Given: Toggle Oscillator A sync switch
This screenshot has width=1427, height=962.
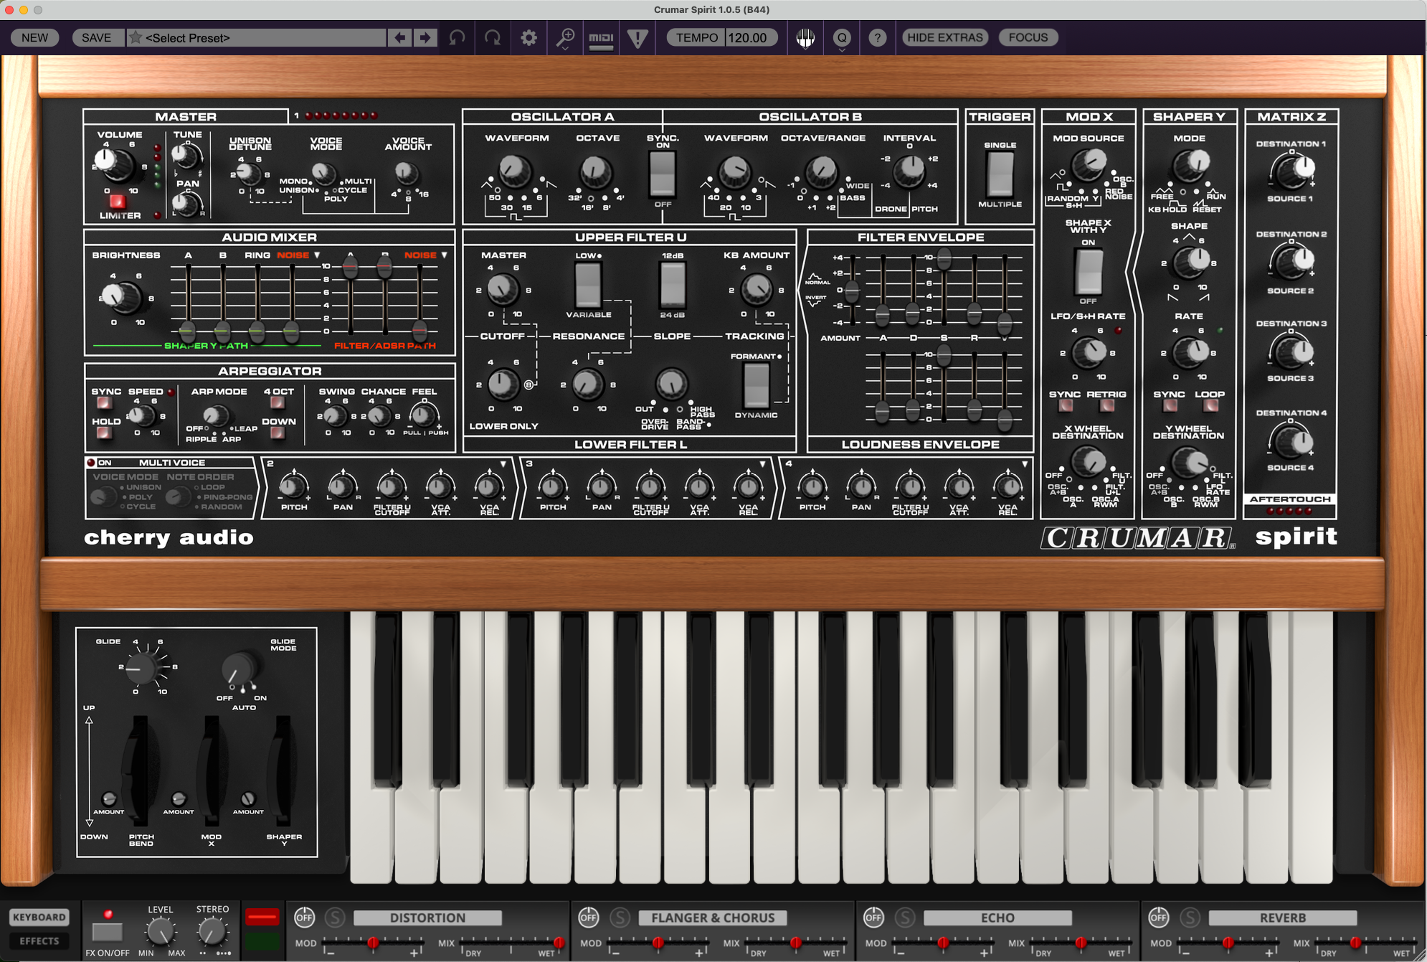Looking at the screenshot, I should click(662, 174).
